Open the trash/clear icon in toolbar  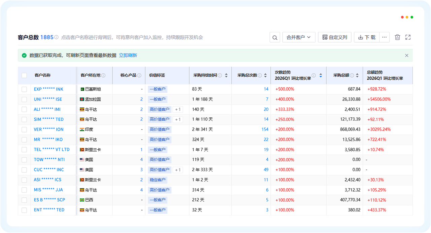(x=397, y=37)
